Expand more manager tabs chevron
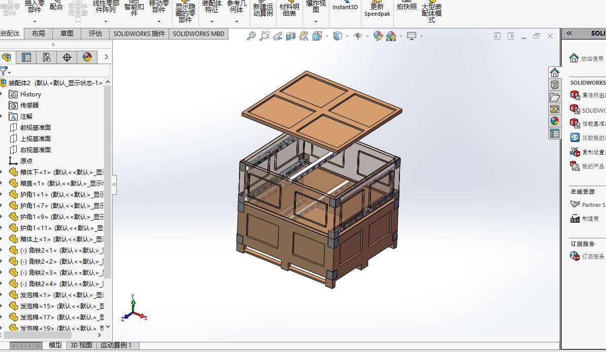This screenshot has width=606, height=352. click(x=106, y=57)
